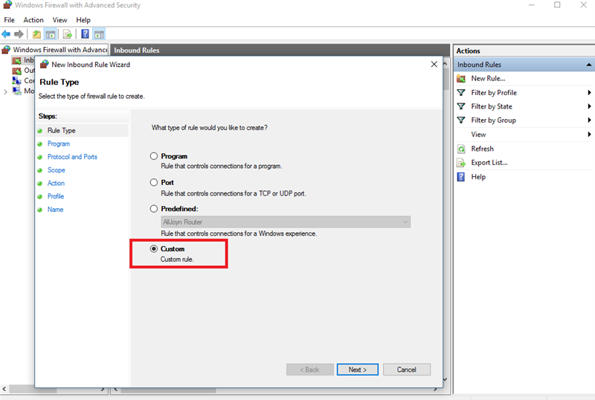
Task: Click the Protocol and Ports step link
Action: 72,157
